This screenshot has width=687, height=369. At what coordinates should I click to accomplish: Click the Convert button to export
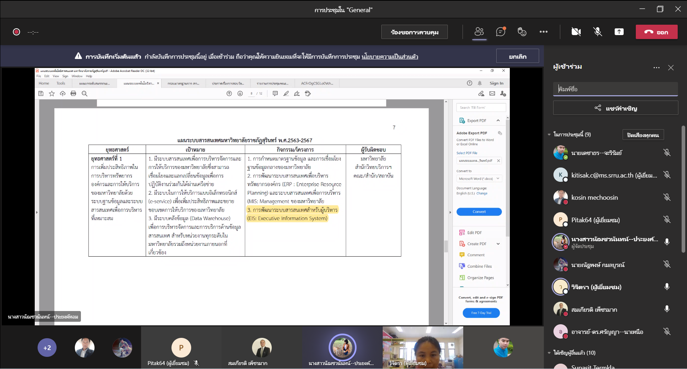[x=479, y=212]
